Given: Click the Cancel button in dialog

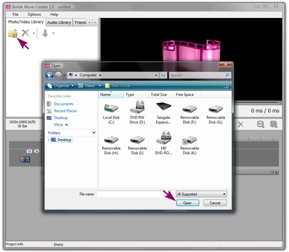Looking at the screenshot, I should (215, 203).
